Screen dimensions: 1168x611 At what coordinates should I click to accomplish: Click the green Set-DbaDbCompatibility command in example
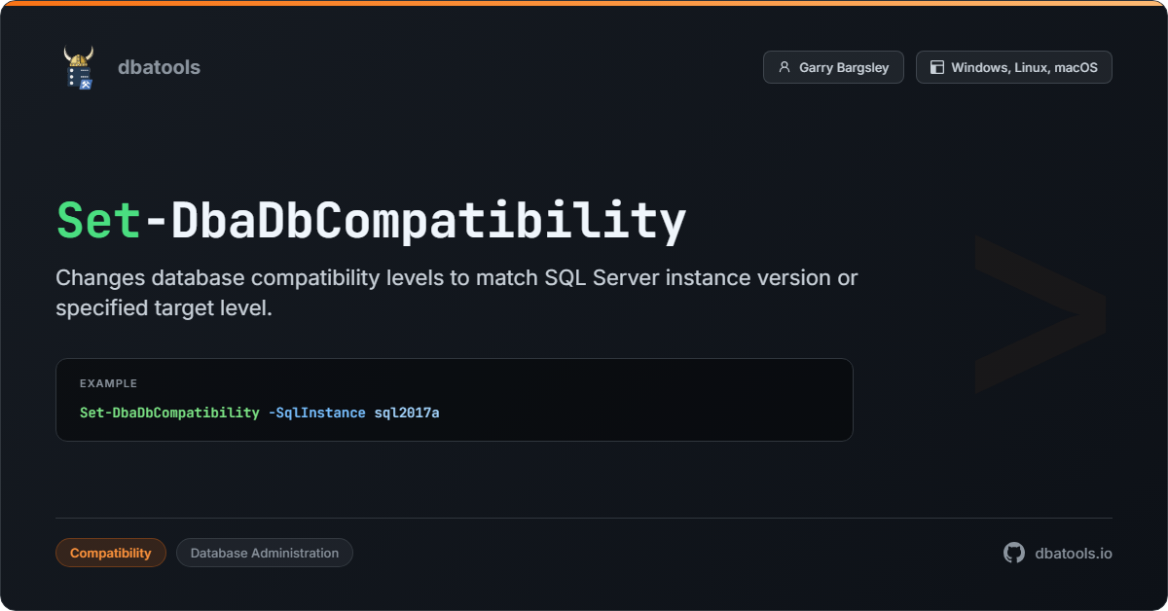169,413
